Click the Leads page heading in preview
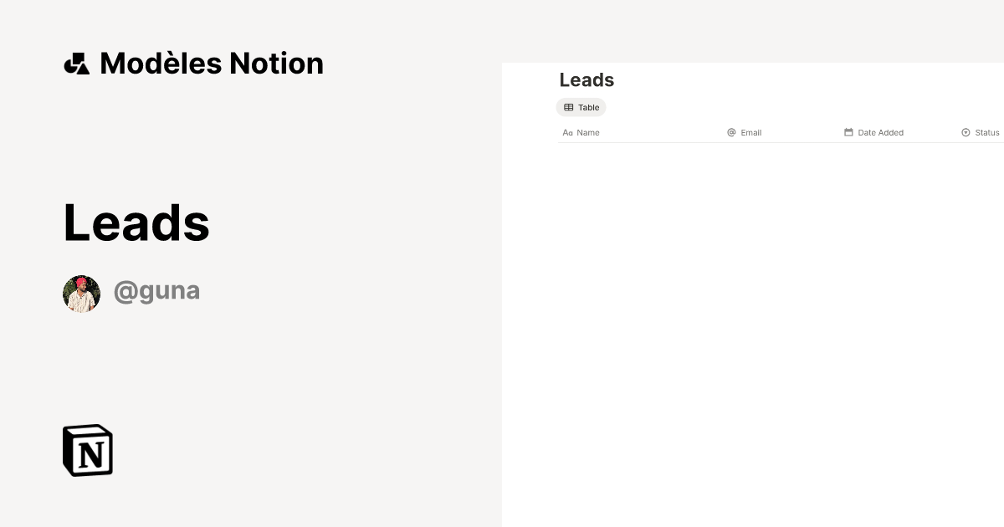 pos(586,80)
